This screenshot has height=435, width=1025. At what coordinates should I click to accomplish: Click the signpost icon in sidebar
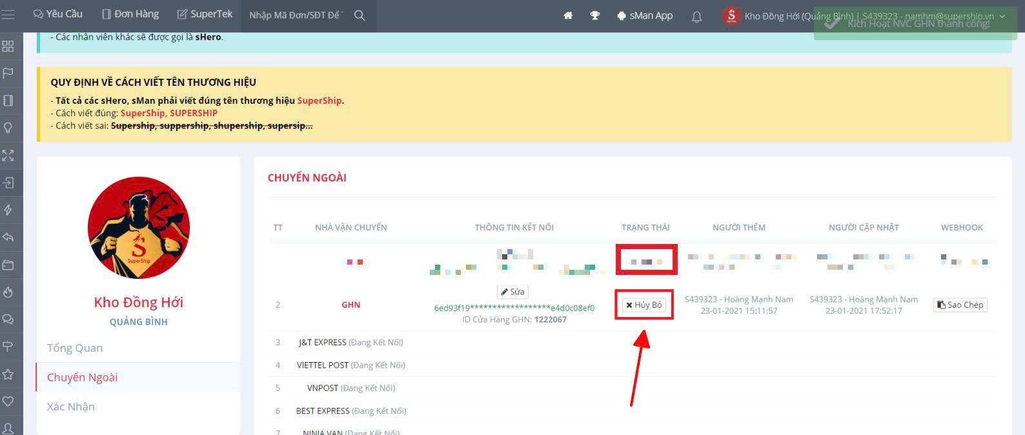(8, 347)
